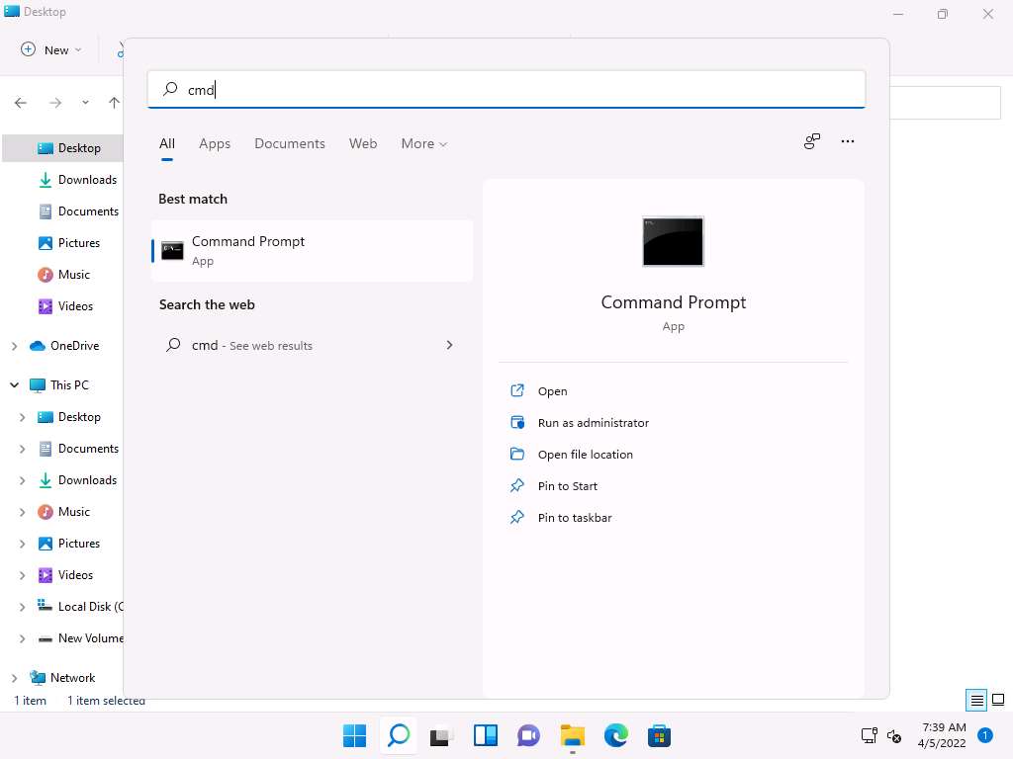Switch to the Apps search tab

click(215, 143)
